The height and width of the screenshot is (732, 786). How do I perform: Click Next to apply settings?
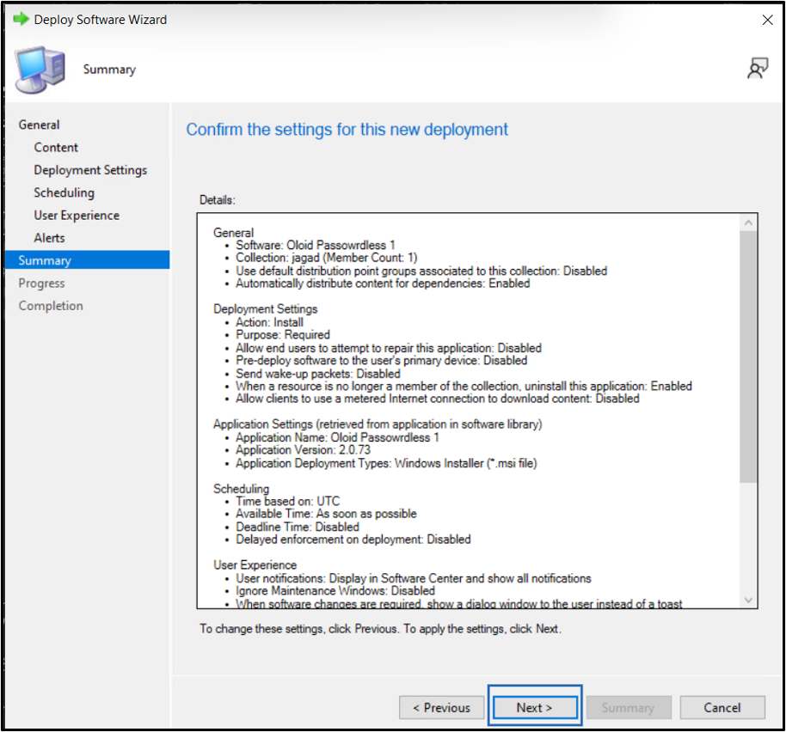(535, 707)
